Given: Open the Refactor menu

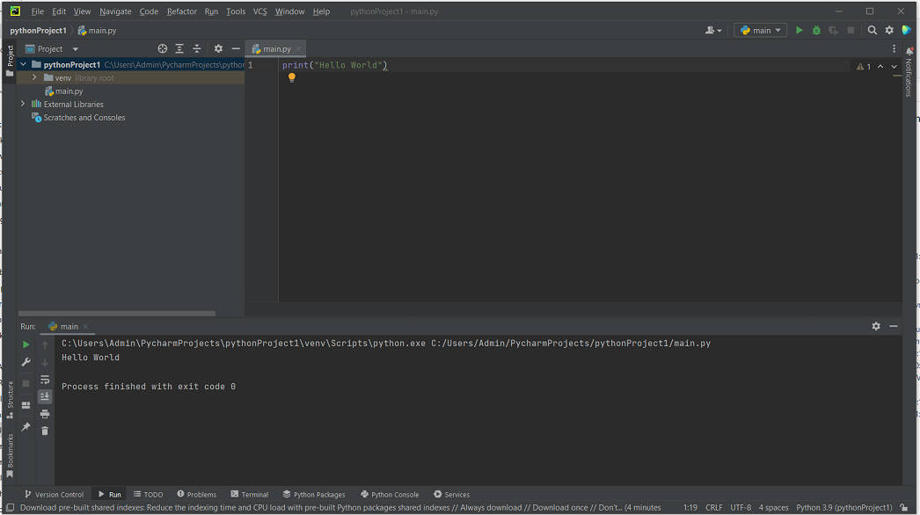Looking at the screenshot, I should tap(182, 11).
